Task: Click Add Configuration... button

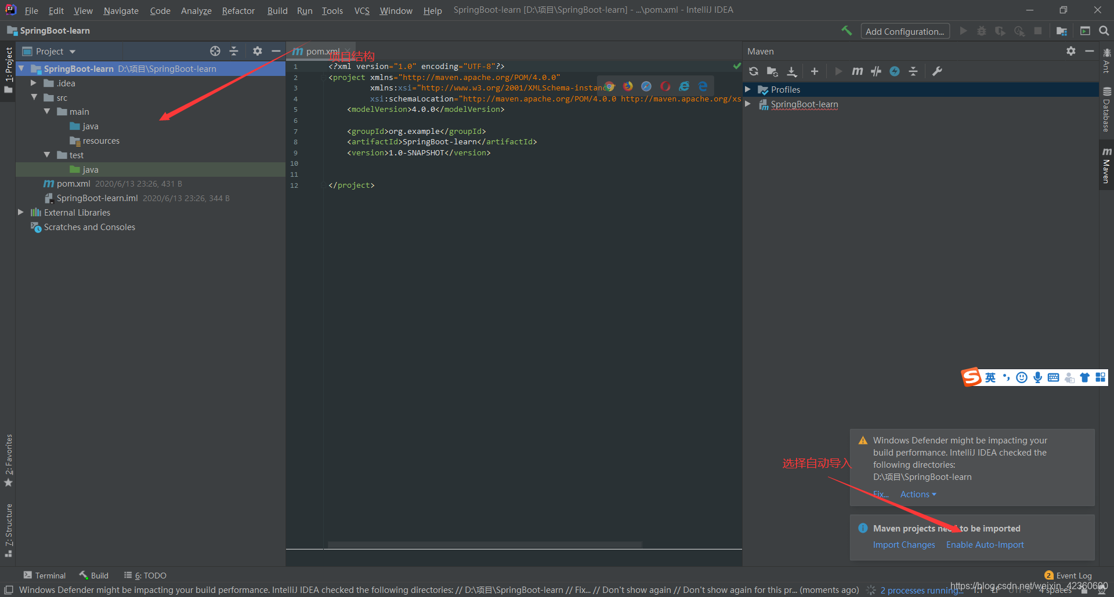Action: [x=905, y=31]
